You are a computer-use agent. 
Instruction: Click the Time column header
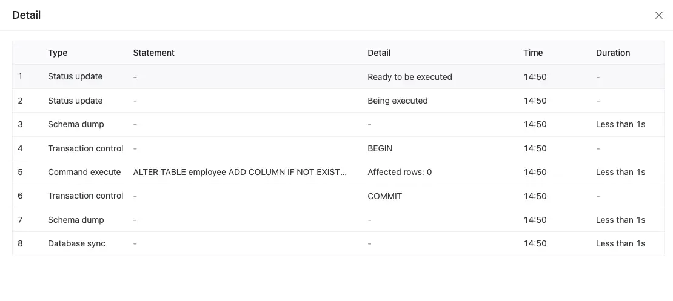tap(533, 53)
